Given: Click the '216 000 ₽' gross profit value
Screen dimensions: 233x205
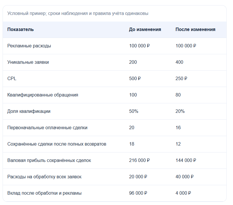Looking at the screenshot, I should point(139,160).
